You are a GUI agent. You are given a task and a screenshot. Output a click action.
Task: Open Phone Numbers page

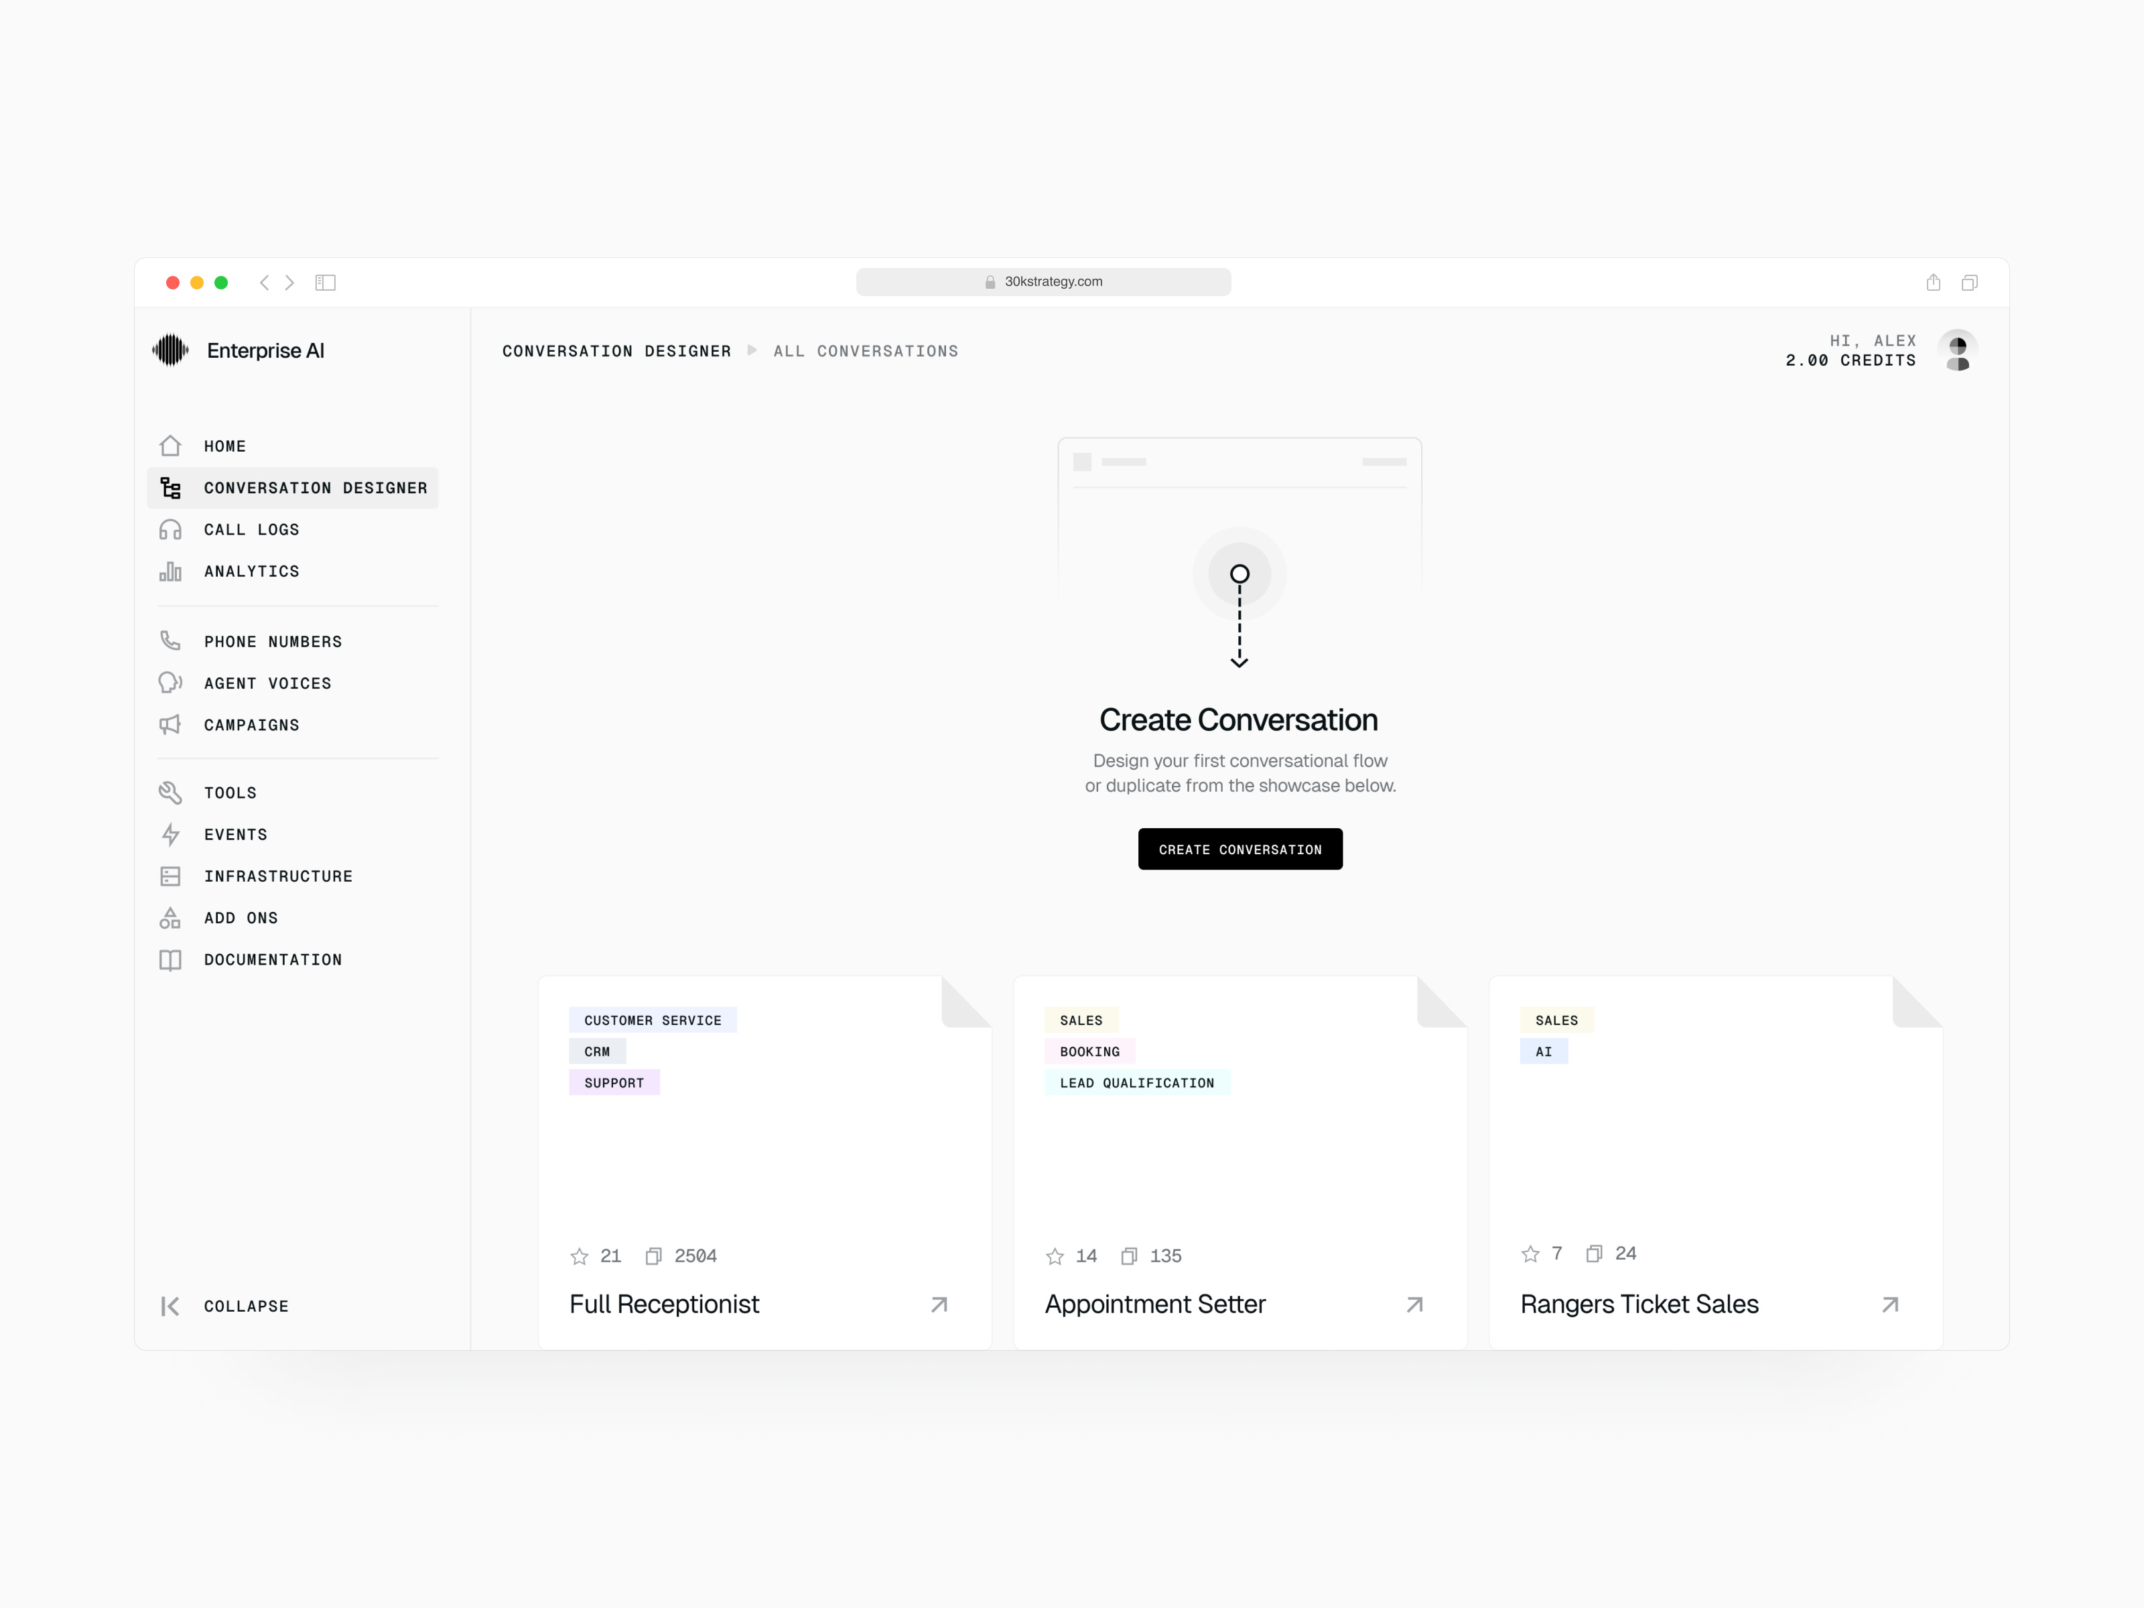click(x=293, y=641)
